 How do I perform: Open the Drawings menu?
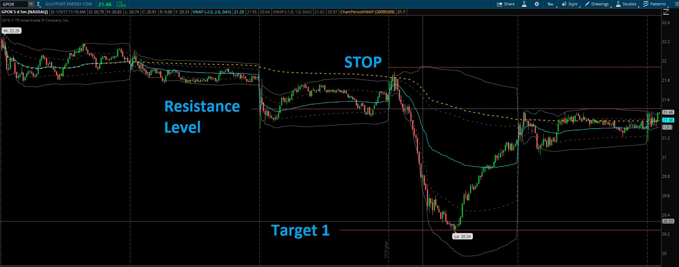(x=597, y=4)
